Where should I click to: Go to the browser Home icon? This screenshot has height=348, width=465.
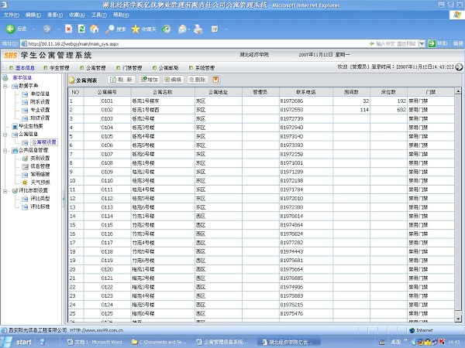(91, 29)
